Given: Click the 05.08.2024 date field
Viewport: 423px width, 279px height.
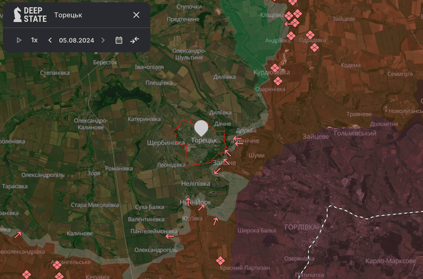Looking at the screenshot, I should coord(76,40).
